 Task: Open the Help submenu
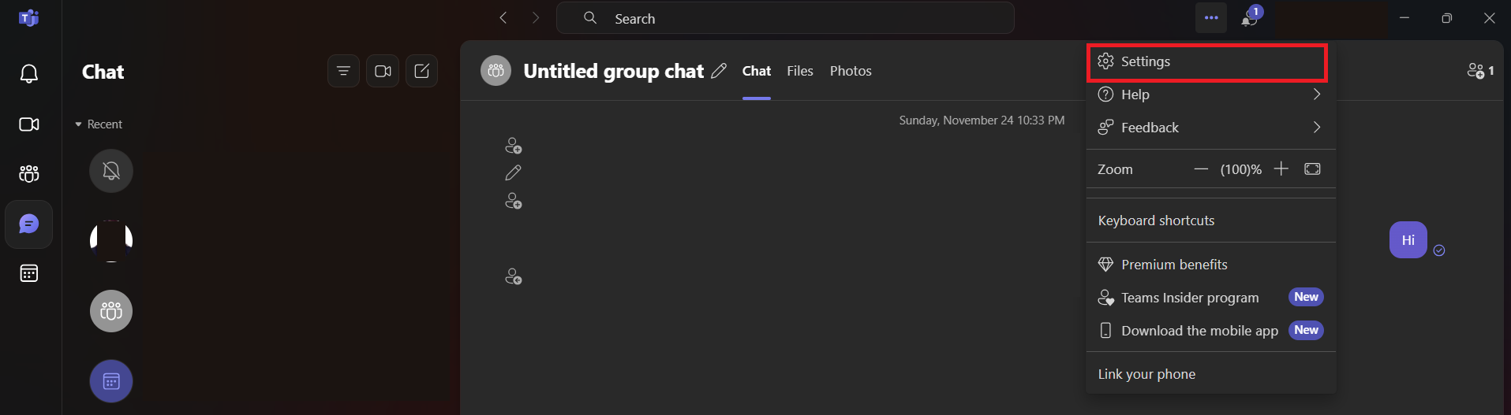[1211, 94]
